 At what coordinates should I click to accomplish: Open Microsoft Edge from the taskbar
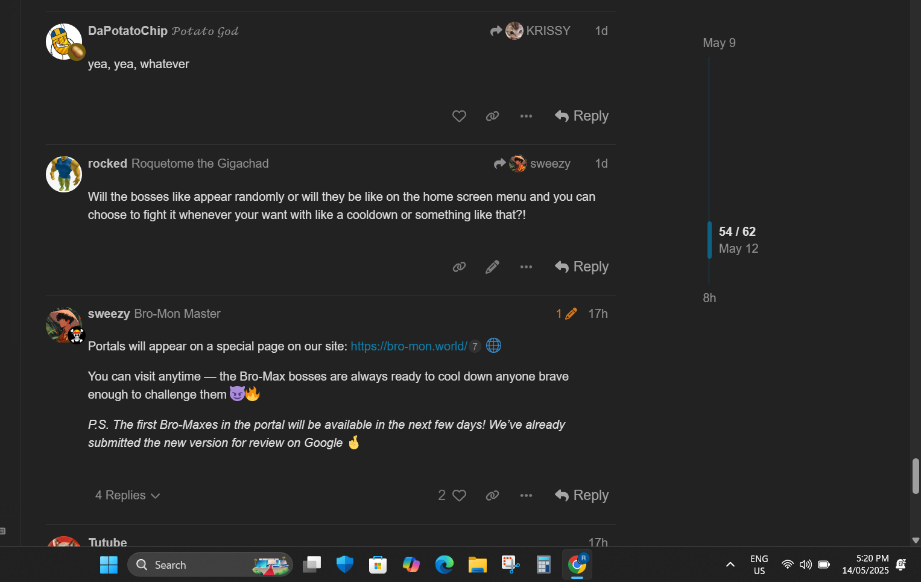click(x=445, y=565)
